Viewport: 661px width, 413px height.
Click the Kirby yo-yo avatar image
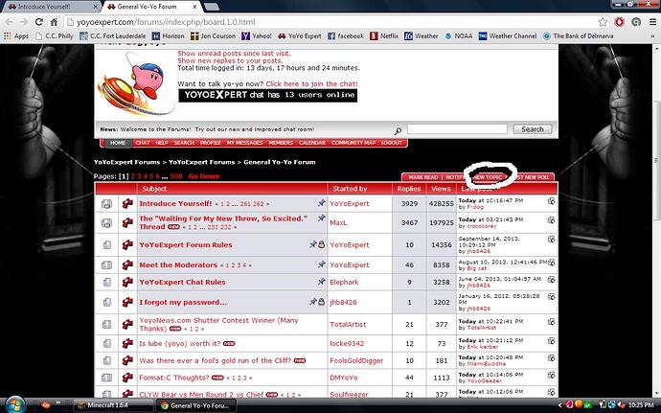(x=135, y=84)
